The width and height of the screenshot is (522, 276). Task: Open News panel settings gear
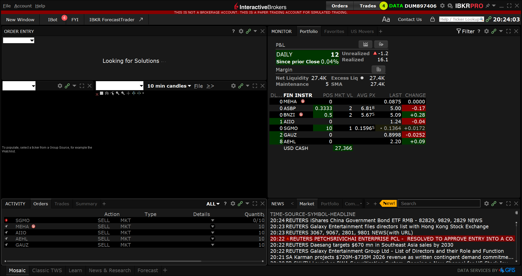point(487,203)
